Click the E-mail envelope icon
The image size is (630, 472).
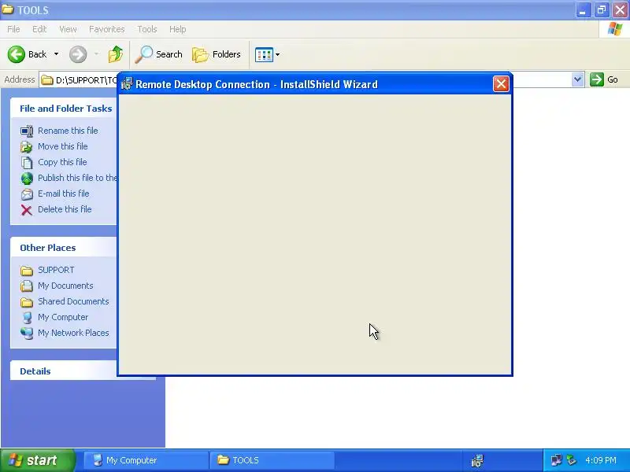[x=27, y=194]
